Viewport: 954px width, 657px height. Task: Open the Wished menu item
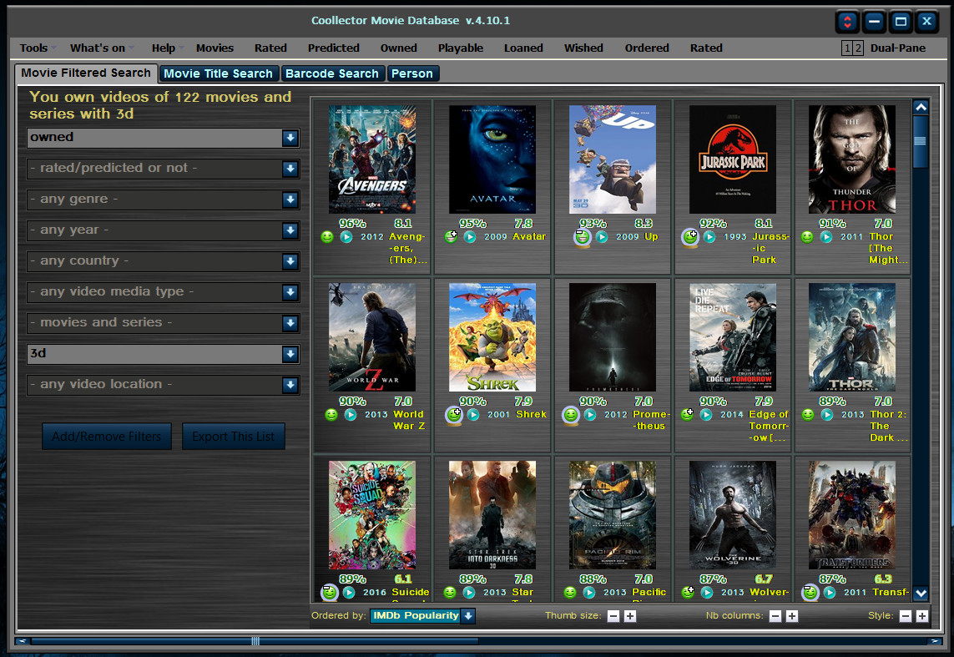point(583,48)
